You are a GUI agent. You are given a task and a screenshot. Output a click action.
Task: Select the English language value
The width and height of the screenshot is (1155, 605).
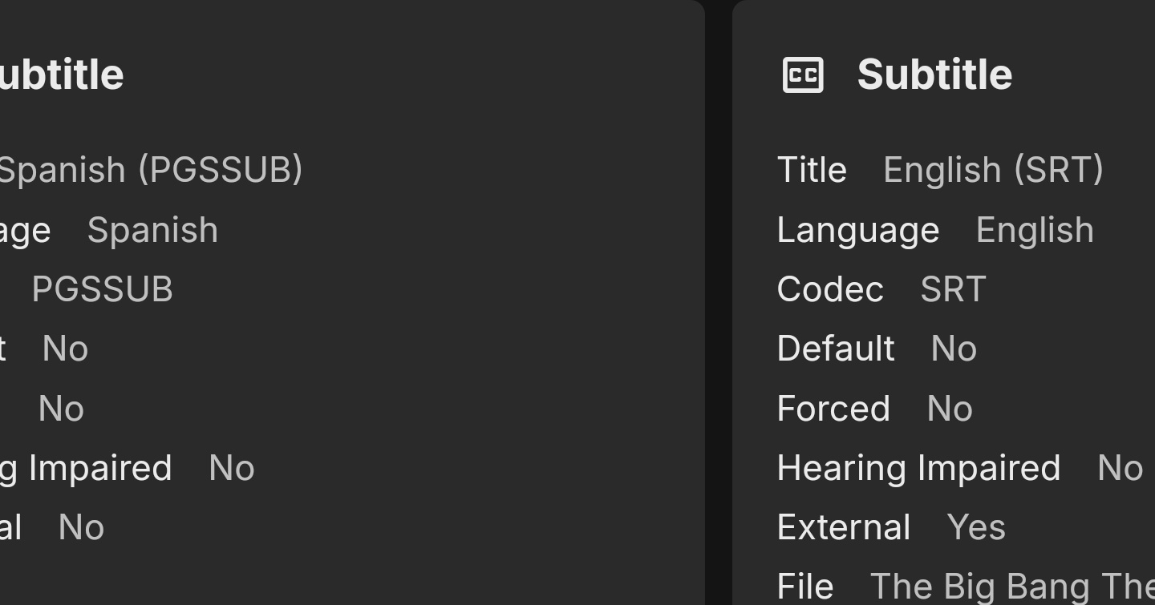pyautogui.click(x=1035, y=230)
